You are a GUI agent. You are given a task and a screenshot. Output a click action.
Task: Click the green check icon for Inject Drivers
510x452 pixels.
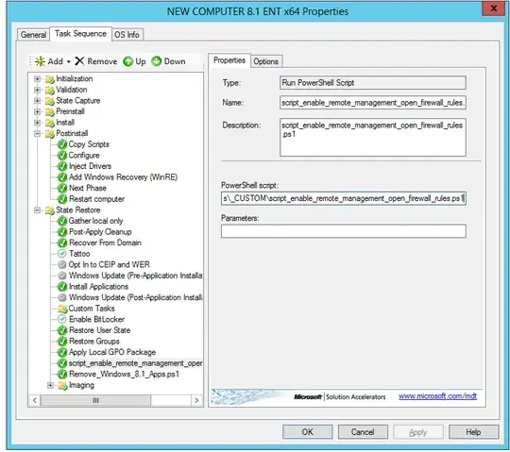pos(62,166)
